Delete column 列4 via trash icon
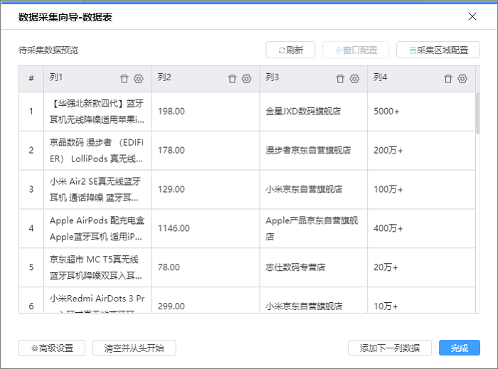 (448, 79)
